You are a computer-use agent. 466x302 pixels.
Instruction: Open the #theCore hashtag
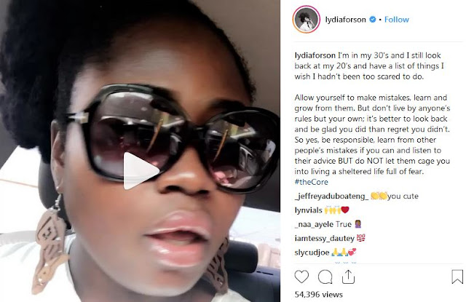pyautogui.click(x=311, y=182)
